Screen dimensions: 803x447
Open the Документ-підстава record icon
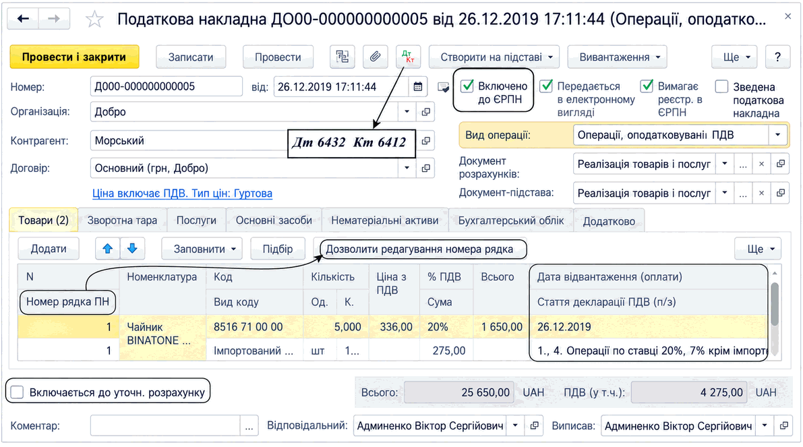[781, 193]
